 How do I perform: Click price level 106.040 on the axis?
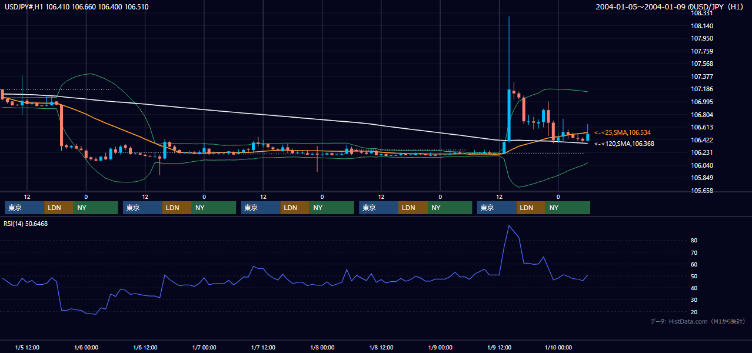pyautogui.click(x=701, y=165)
